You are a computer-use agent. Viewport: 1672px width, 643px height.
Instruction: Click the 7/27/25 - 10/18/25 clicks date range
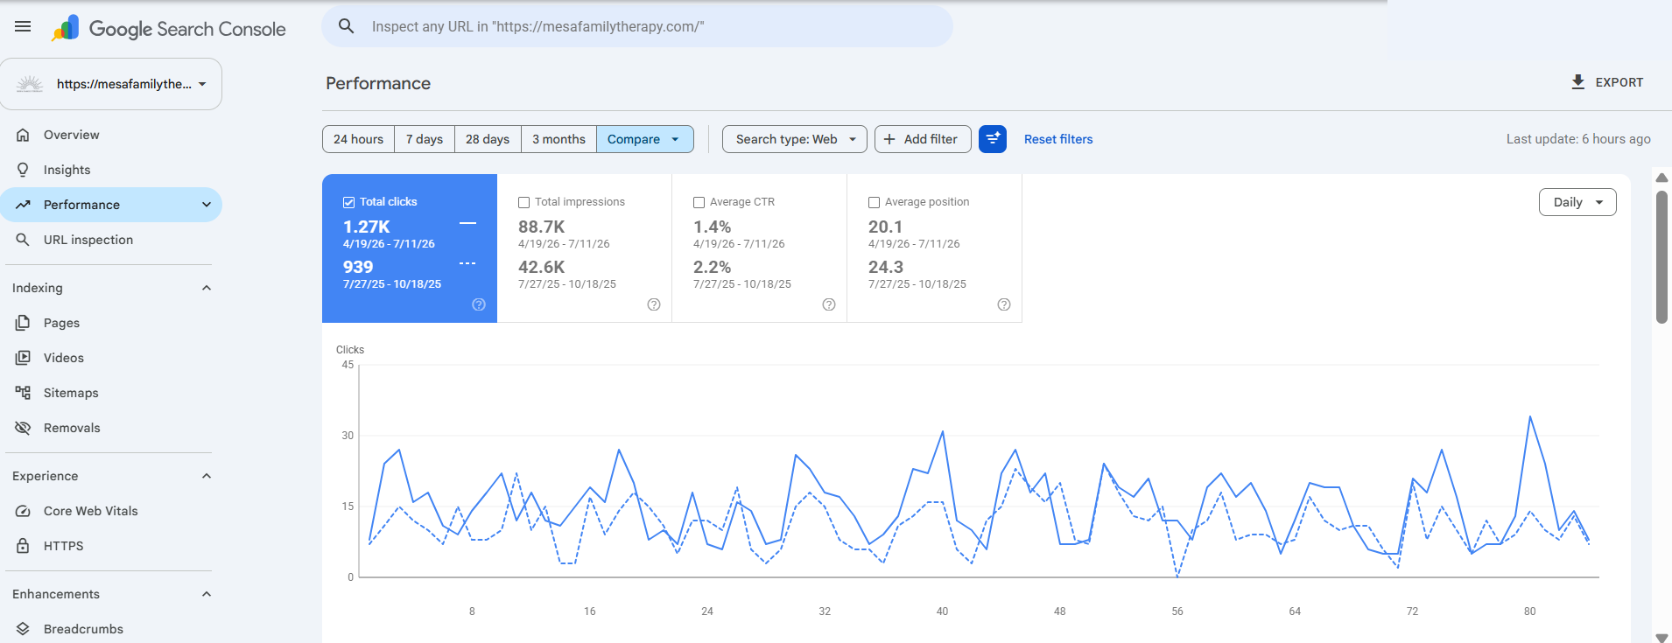pyautogui.click(x=392, y=284)
